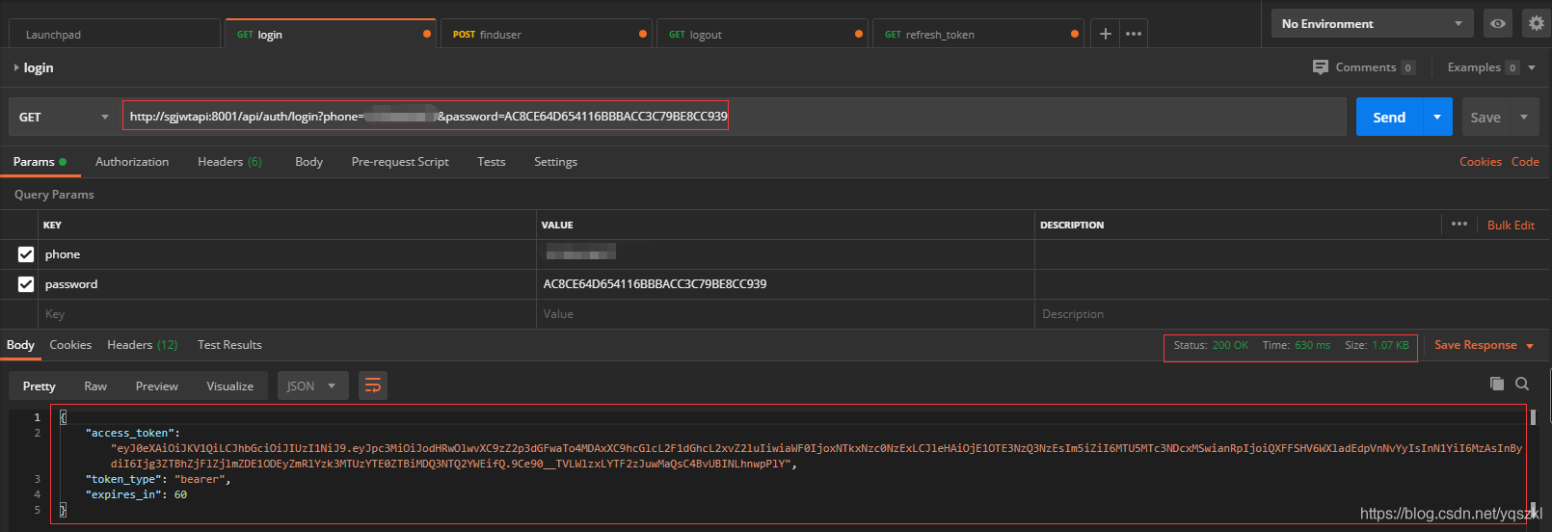Open the Pre-request Script tab
This screenshot has height=532, width=1552.
pos(400,162)
